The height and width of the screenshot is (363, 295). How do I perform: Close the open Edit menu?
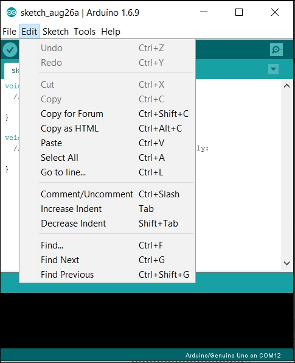29,32
